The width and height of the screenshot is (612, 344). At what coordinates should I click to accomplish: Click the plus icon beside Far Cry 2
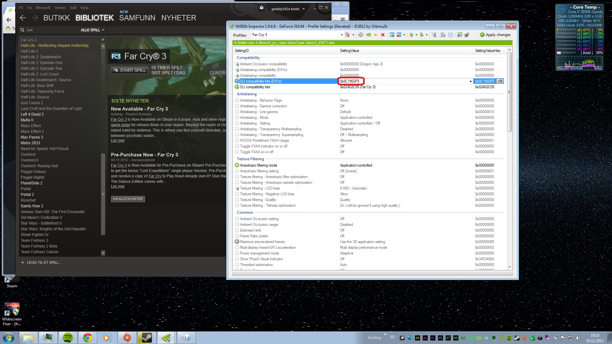(x=103, y=40)
